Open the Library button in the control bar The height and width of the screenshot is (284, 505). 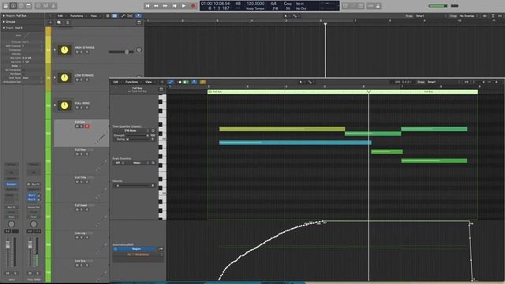coord(6,6)
